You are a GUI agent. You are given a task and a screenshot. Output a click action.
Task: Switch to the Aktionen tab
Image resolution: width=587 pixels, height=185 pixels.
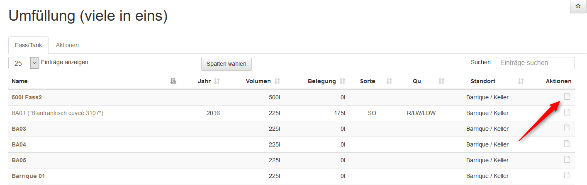pos(67,45)
